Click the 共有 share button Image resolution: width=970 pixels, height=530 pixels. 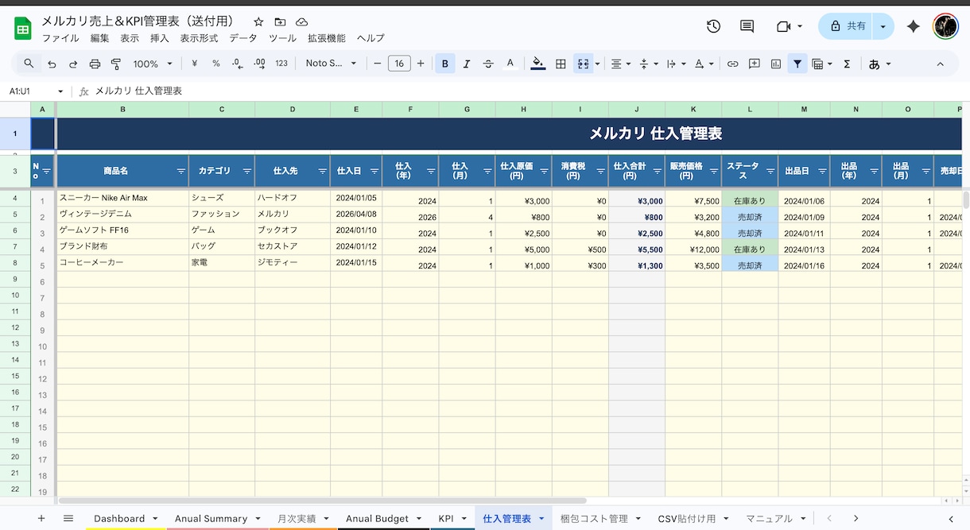point(848,26)
